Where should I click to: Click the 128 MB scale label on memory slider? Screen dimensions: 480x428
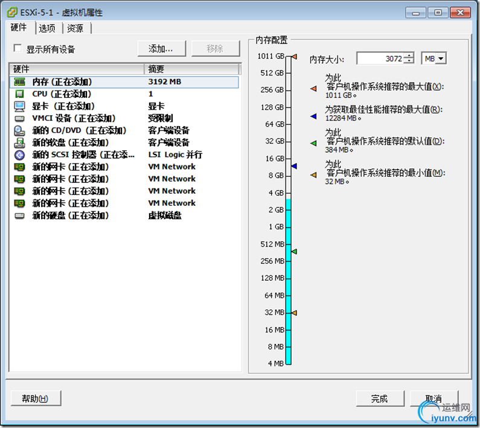click(x=272, y=278)
